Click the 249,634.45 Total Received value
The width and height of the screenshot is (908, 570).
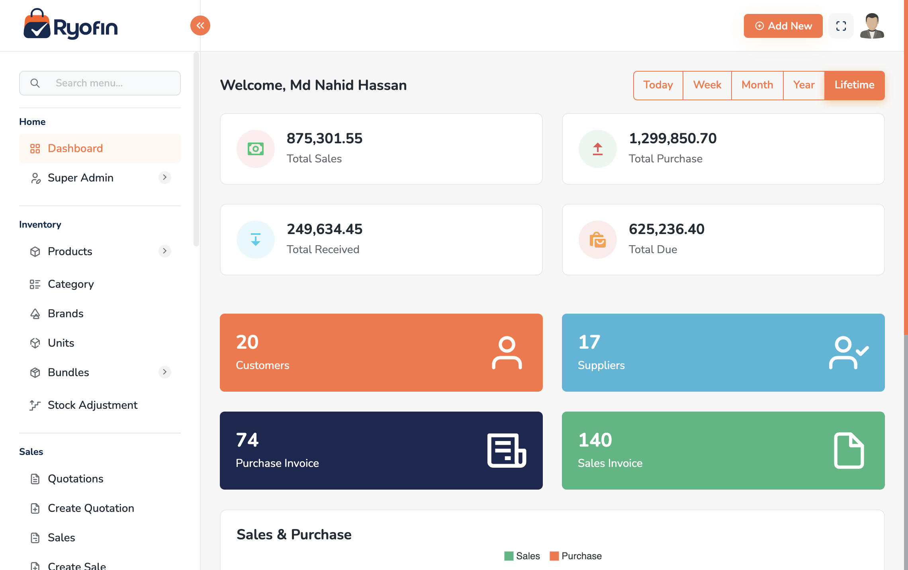[325, 229]
